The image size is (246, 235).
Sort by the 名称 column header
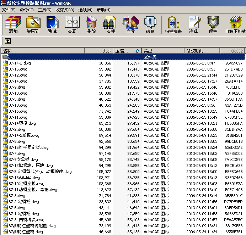pos(43,51)
